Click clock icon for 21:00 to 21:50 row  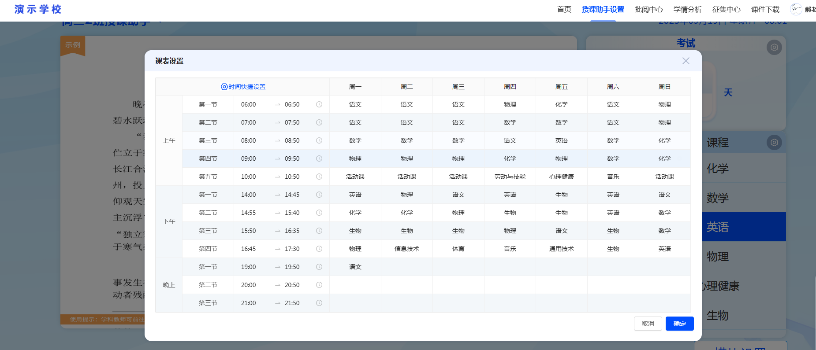pyautogui.click(x=319, y=303)
